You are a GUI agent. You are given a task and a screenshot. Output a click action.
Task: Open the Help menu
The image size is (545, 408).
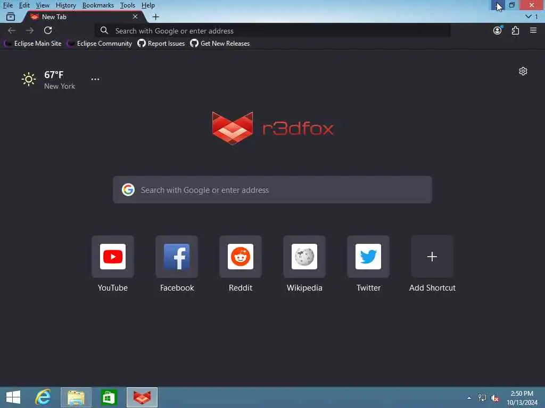[x=148, y=5]
